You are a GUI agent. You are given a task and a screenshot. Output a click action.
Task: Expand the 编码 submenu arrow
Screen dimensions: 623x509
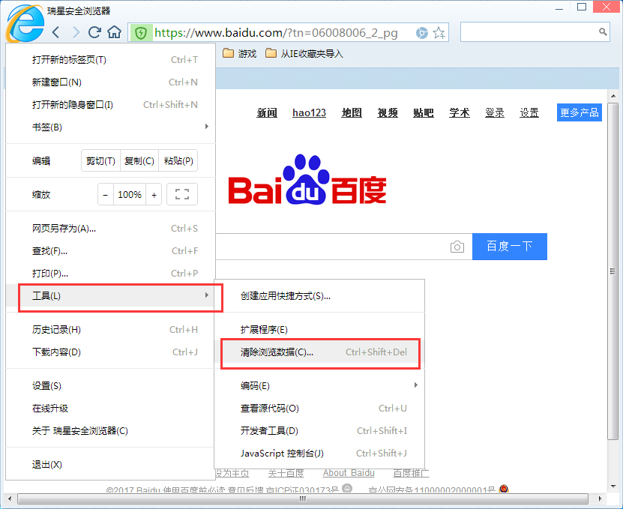tap(417, 385)
